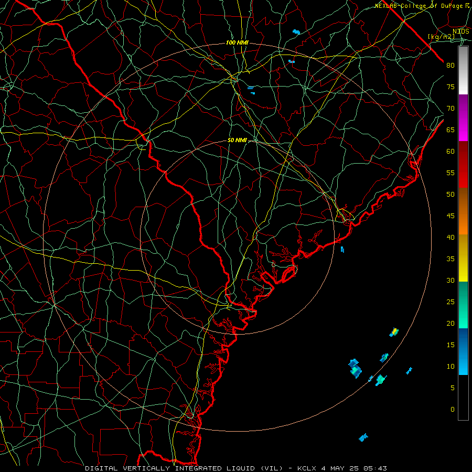
Task: Click the scale value 40 label
Action: point(450,237)
